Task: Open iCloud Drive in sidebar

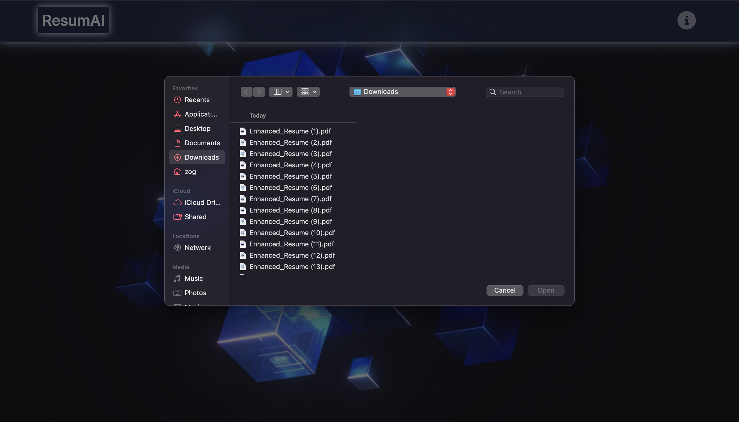Action: (x=202, y=203)
